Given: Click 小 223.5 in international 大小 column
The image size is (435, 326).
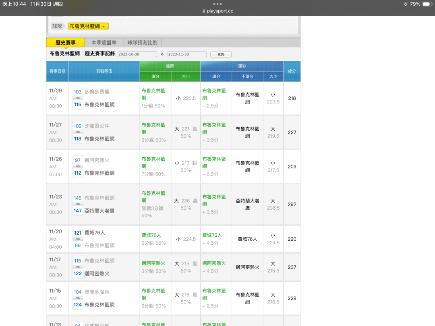Looking at the screenshot, I should [186, 98].
